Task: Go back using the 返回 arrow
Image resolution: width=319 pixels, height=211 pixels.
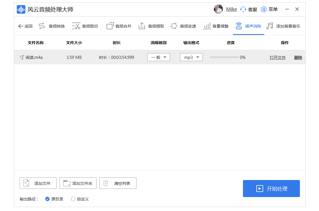Action: [x=25, y=26]
